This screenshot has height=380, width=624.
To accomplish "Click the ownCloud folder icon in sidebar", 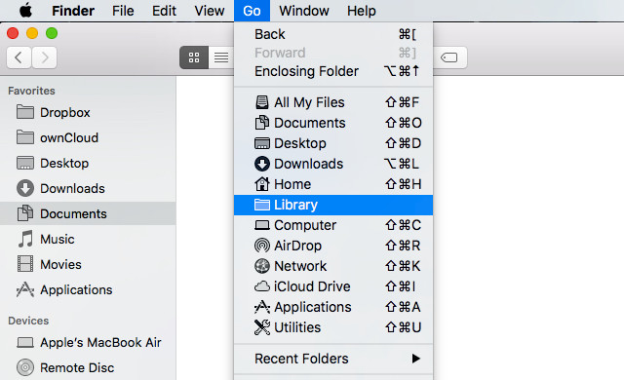I will tap(25, 137).
